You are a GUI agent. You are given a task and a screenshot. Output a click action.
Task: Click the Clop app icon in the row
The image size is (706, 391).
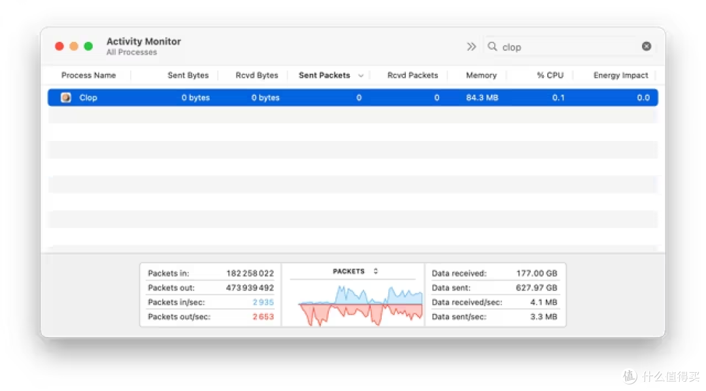tap(66, 97)
